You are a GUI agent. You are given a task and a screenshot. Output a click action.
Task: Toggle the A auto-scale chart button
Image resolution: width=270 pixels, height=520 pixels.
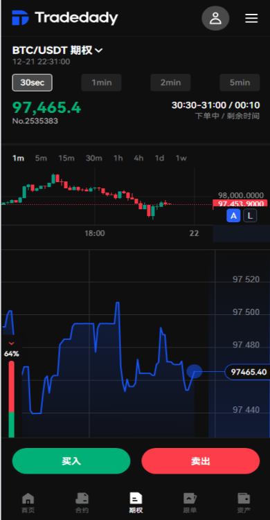coord(233,216)
